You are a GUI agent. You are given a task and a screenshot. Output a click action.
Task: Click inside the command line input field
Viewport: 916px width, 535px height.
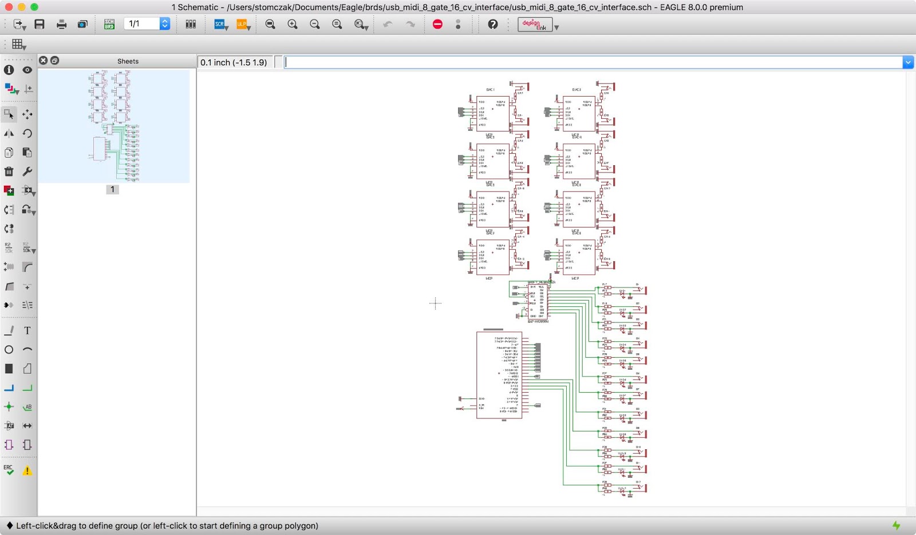pos(572,62)
